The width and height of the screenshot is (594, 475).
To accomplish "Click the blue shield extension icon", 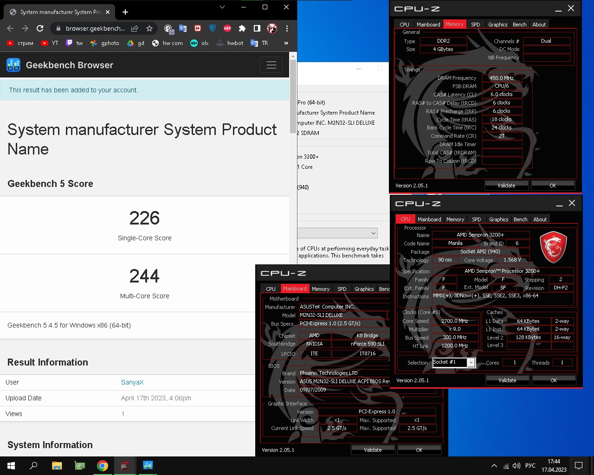I will click(213, 28).
